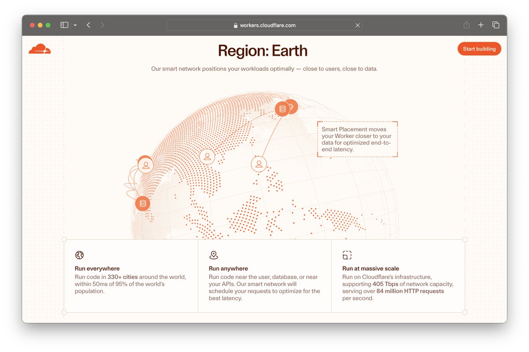The height and width of the screenshot is (352, 529).
Task: Click the lock icon in address bar
Action: 236,26
